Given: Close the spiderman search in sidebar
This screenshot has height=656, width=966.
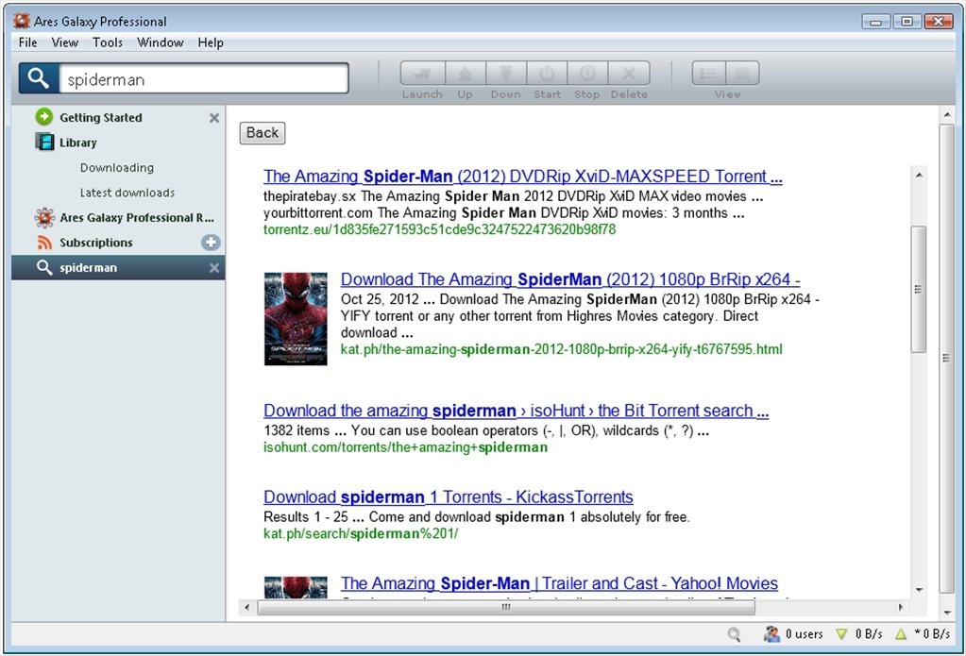Looking at the screenshot, I should click(213, 268).
